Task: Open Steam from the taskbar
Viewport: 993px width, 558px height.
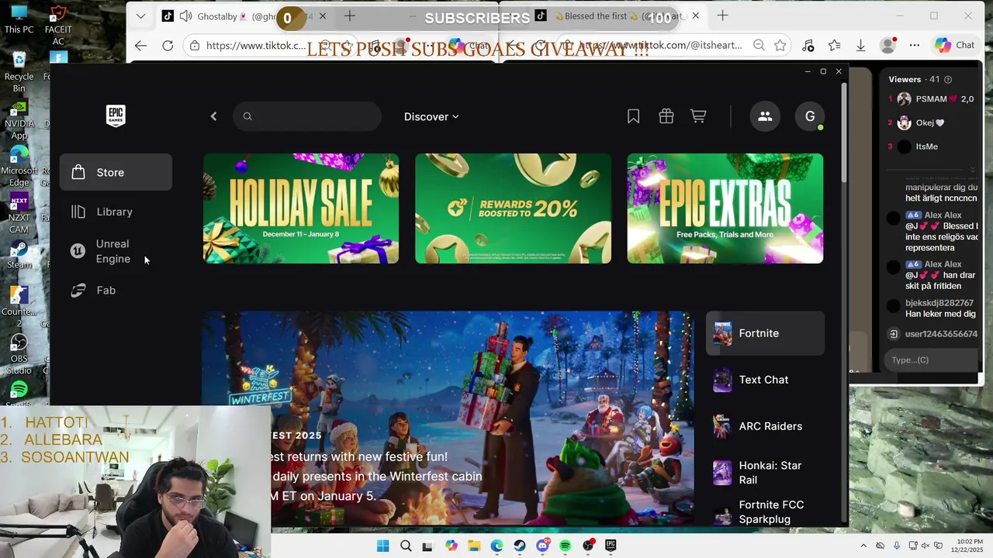Action: 519,546
